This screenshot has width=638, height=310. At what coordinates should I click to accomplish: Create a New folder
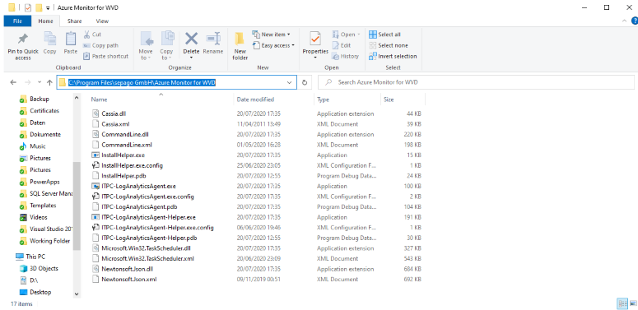(240, 45)
